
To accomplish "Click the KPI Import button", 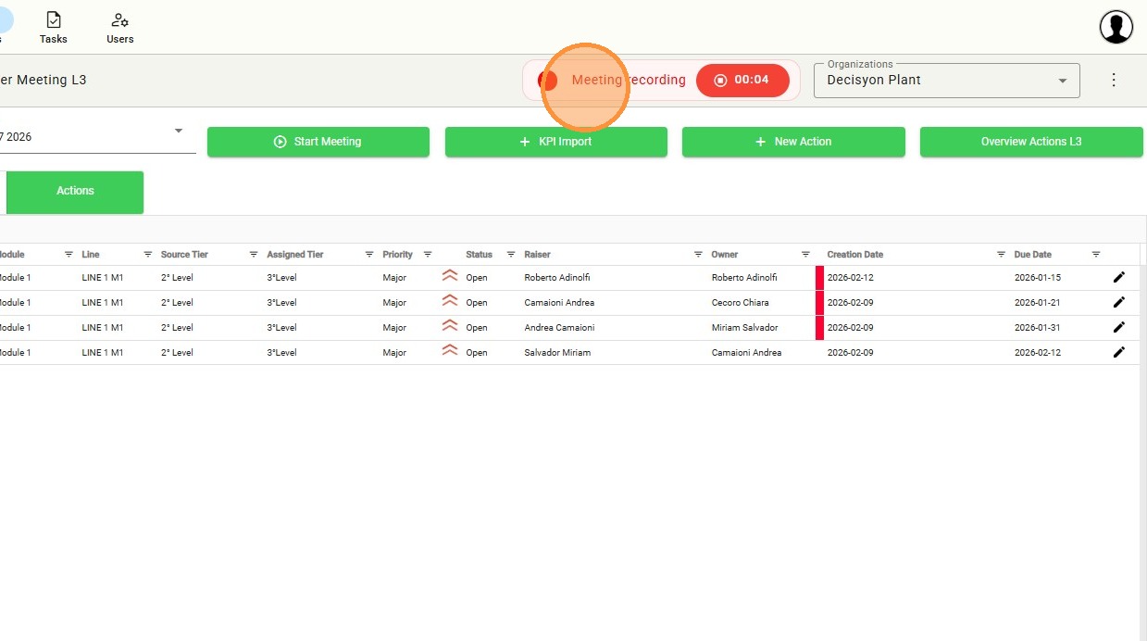I will 555,142.
